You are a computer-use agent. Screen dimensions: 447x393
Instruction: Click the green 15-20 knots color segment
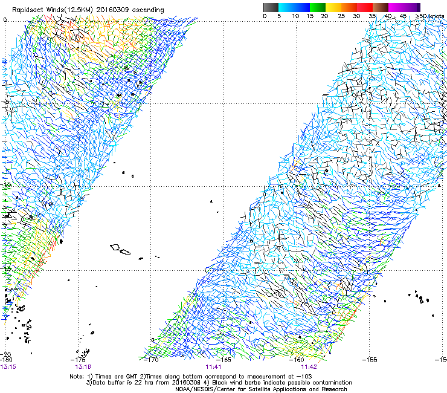(318, 7)
